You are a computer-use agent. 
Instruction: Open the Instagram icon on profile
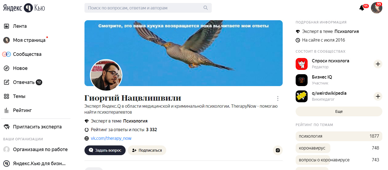pyautogui.click(x=278, y=150)
